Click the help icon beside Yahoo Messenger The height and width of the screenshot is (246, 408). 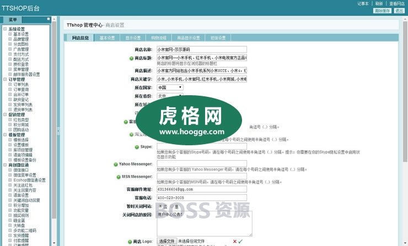[116, 165]
